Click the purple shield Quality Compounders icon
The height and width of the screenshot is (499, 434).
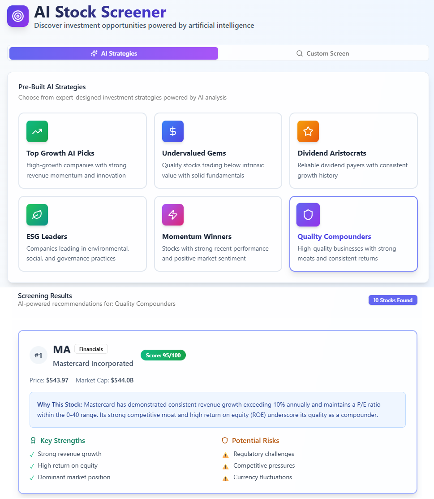[308, 214]
